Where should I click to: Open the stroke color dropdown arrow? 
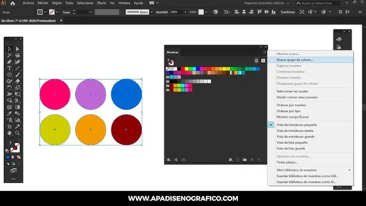57,12
